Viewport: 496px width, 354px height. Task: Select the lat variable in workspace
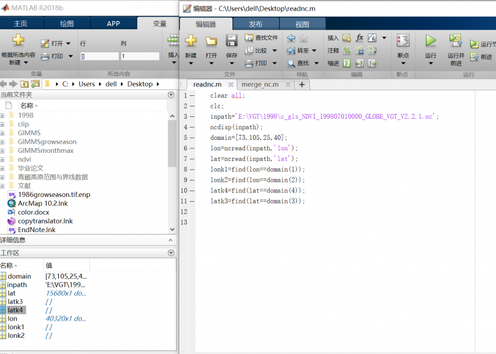pyautogui.click(x=12, y=293)
